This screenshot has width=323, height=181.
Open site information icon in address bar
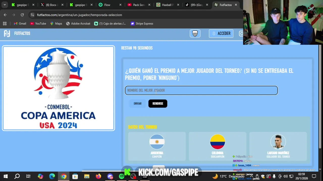click(x=32, y=15)
